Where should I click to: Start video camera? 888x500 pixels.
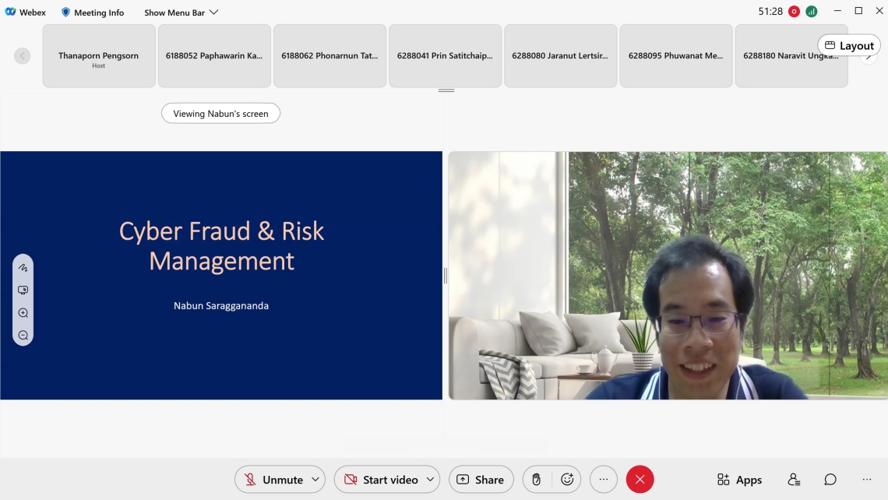click(x=381, y=480)
